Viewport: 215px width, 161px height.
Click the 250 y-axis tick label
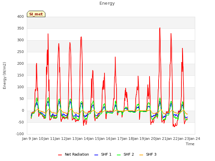point(20,52)
